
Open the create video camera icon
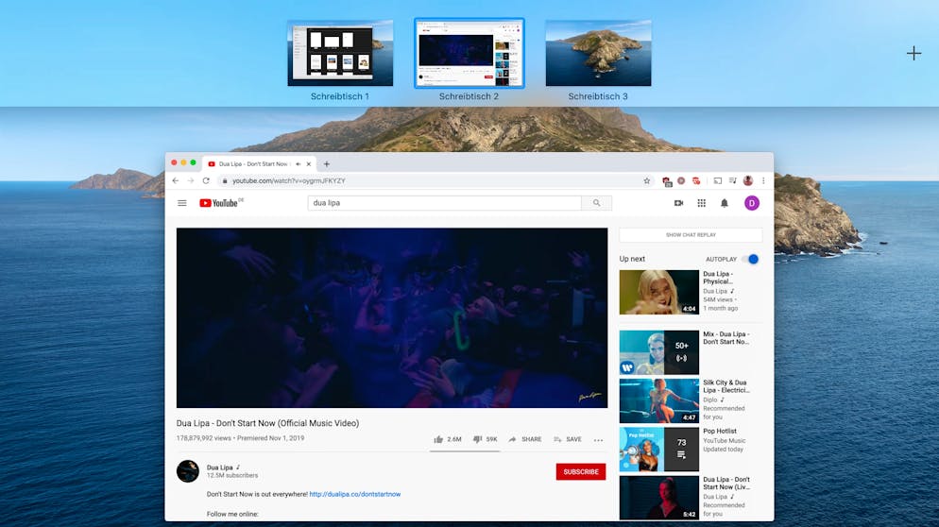click(x=678, y=203)
